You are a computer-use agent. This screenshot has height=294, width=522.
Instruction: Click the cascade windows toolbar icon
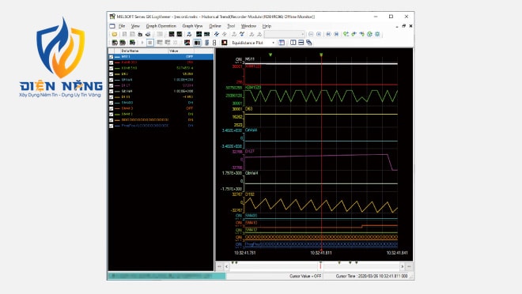[309, 43]
